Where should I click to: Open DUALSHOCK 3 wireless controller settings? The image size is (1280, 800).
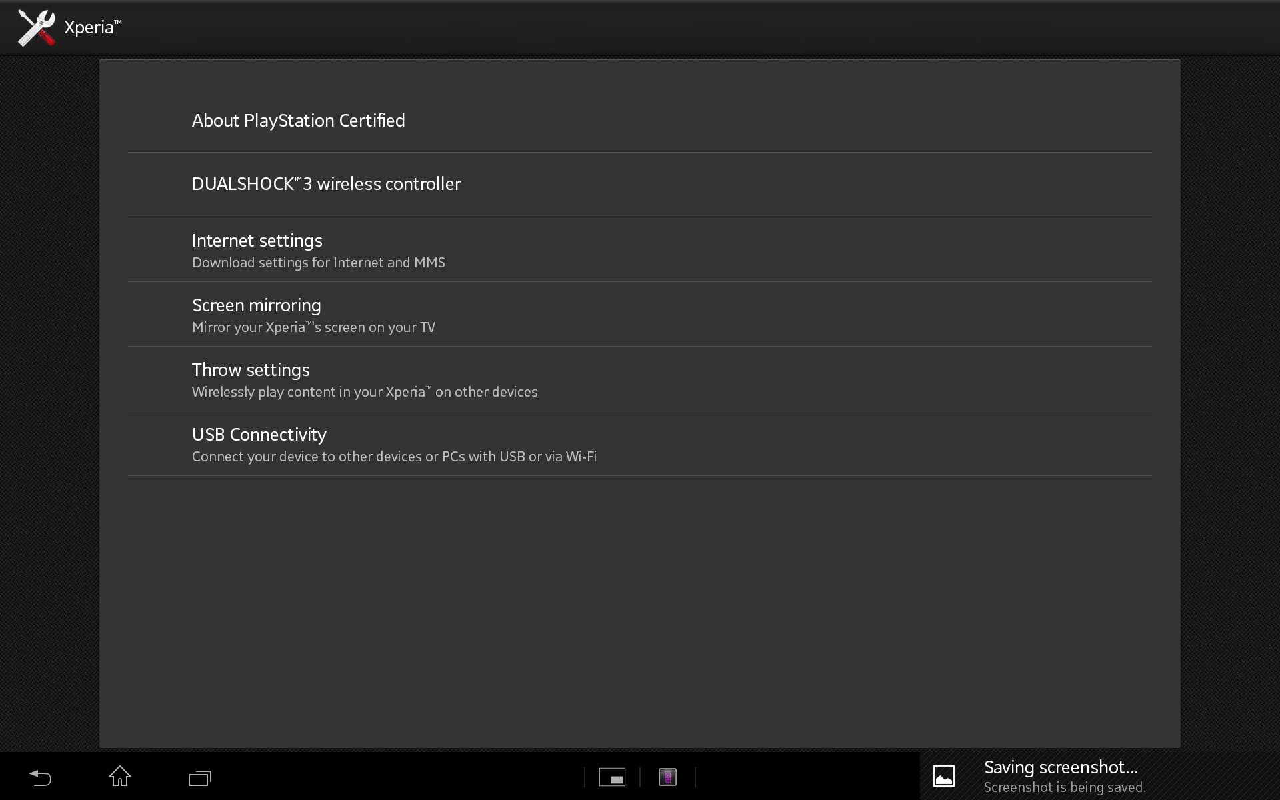pos(639,185)
